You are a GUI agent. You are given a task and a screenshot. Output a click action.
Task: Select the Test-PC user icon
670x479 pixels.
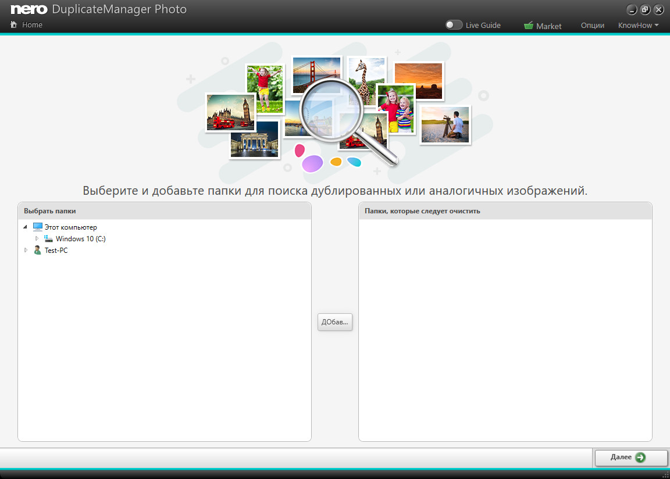tap(38, 251)
